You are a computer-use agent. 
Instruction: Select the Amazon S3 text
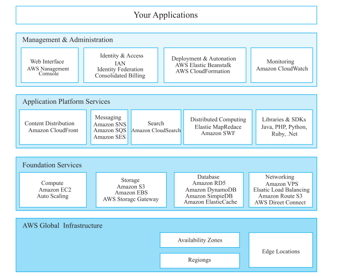point(131,186)
